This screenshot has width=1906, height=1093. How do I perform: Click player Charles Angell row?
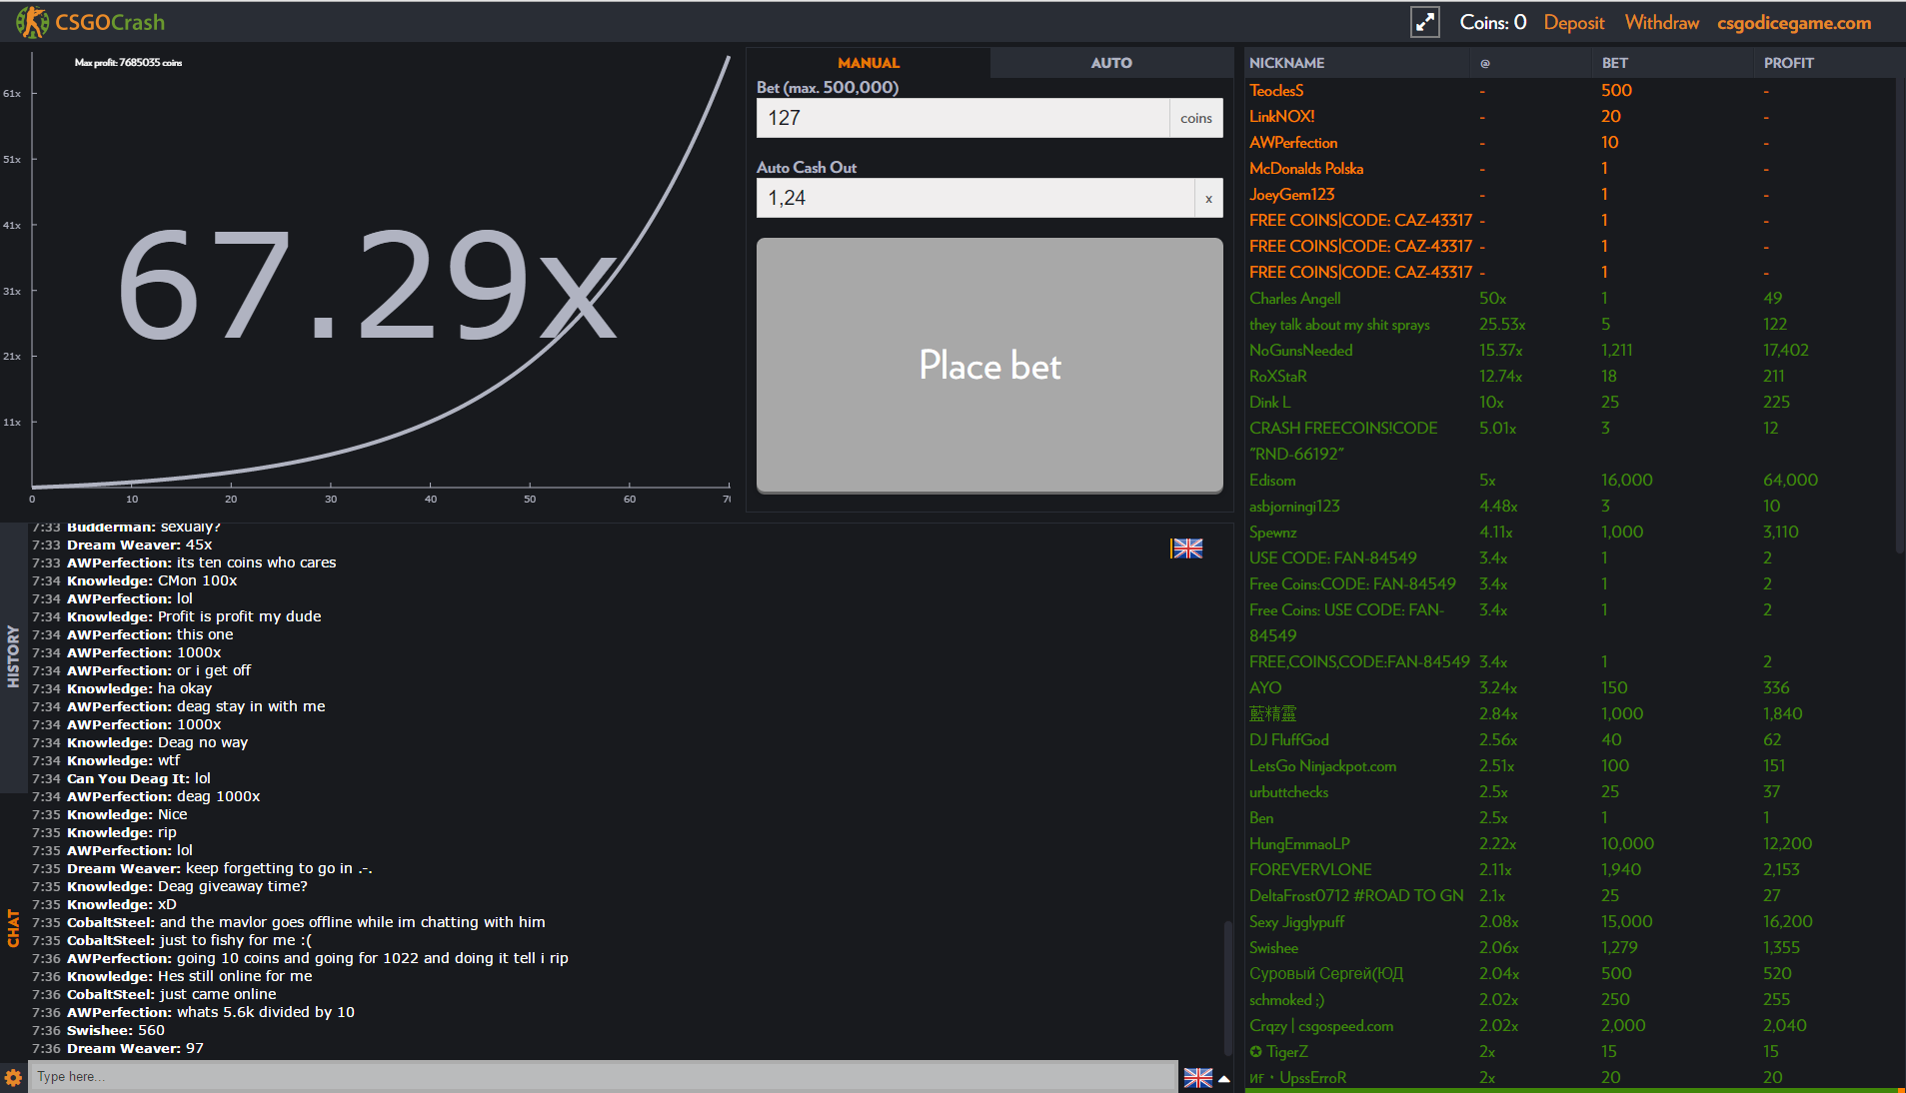pos(1570,298)
